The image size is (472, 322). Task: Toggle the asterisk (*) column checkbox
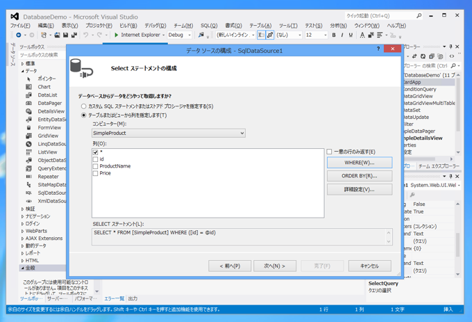click(x=95, y=152)
